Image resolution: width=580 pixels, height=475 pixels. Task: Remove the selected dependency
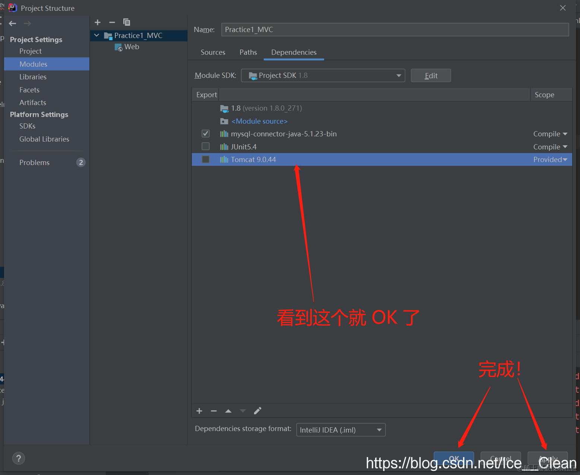point(214,411)
